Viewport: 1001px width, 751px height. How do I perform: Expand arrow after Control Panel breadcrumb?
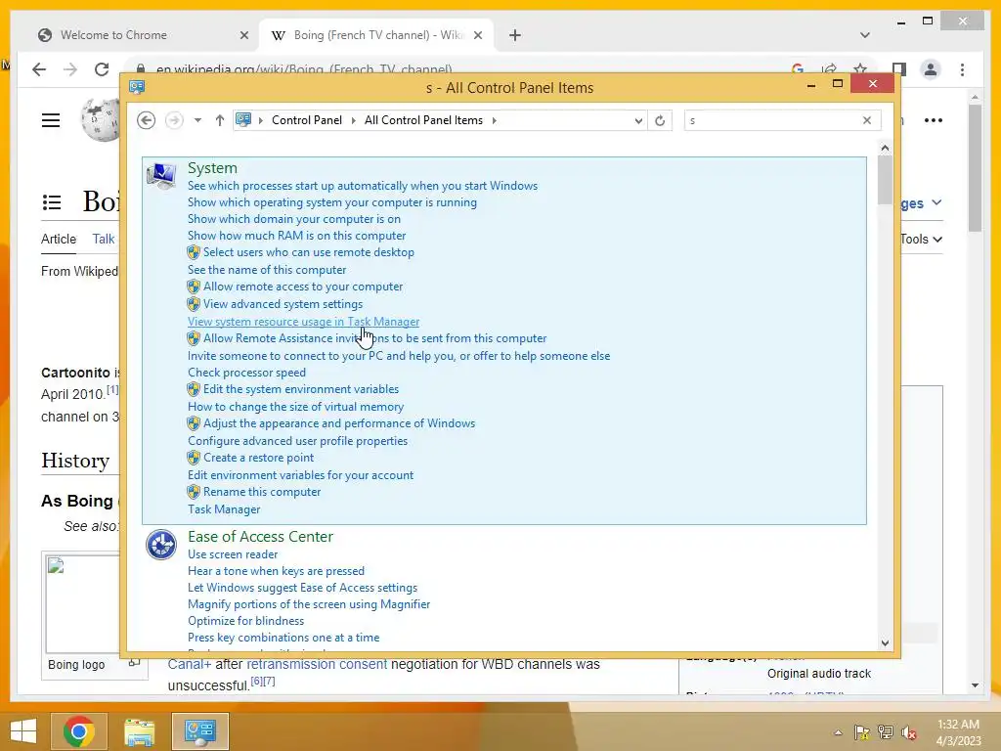(x=353, y=120)
